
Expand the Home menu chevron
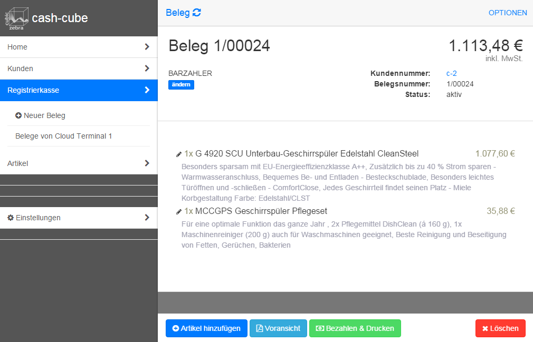147,47
